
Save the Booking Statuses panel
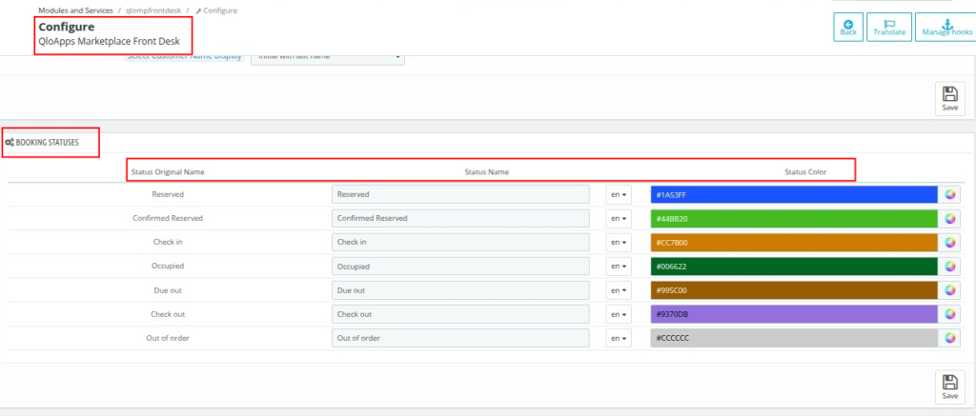coord(950,387)
